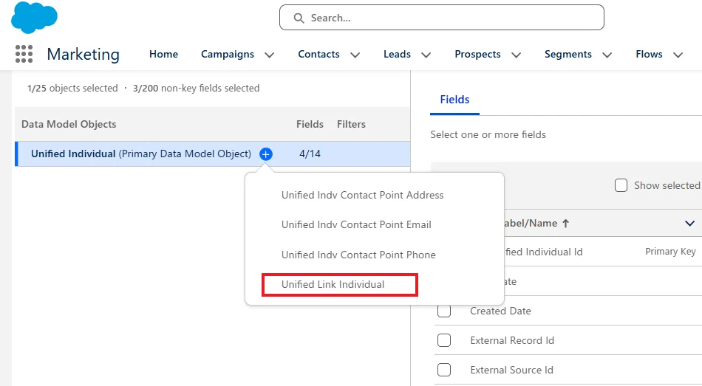Click the Filters column header

[x=352, y=124]
